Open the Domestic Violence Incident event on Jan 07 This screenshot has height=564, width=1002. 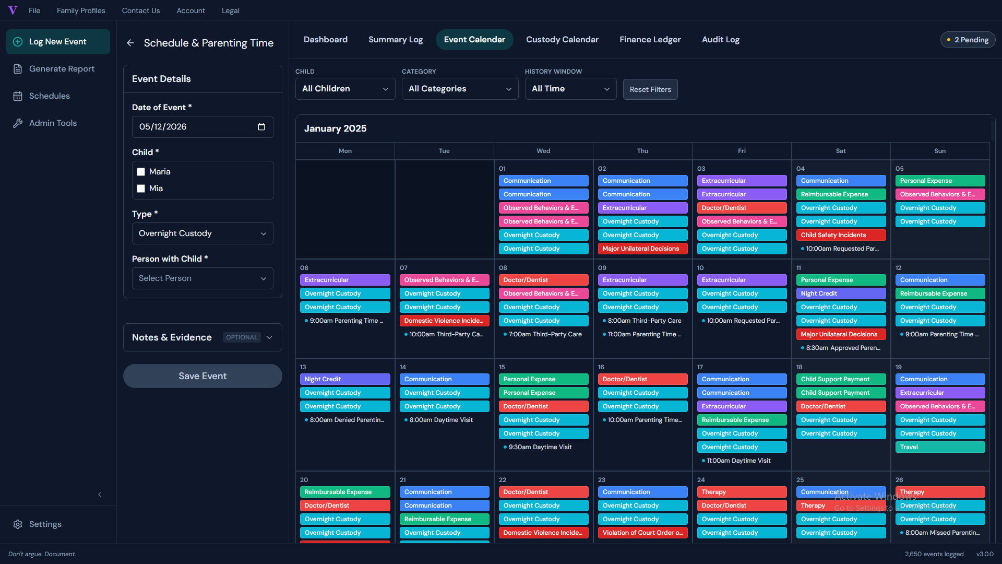click(x=444, y=321)
